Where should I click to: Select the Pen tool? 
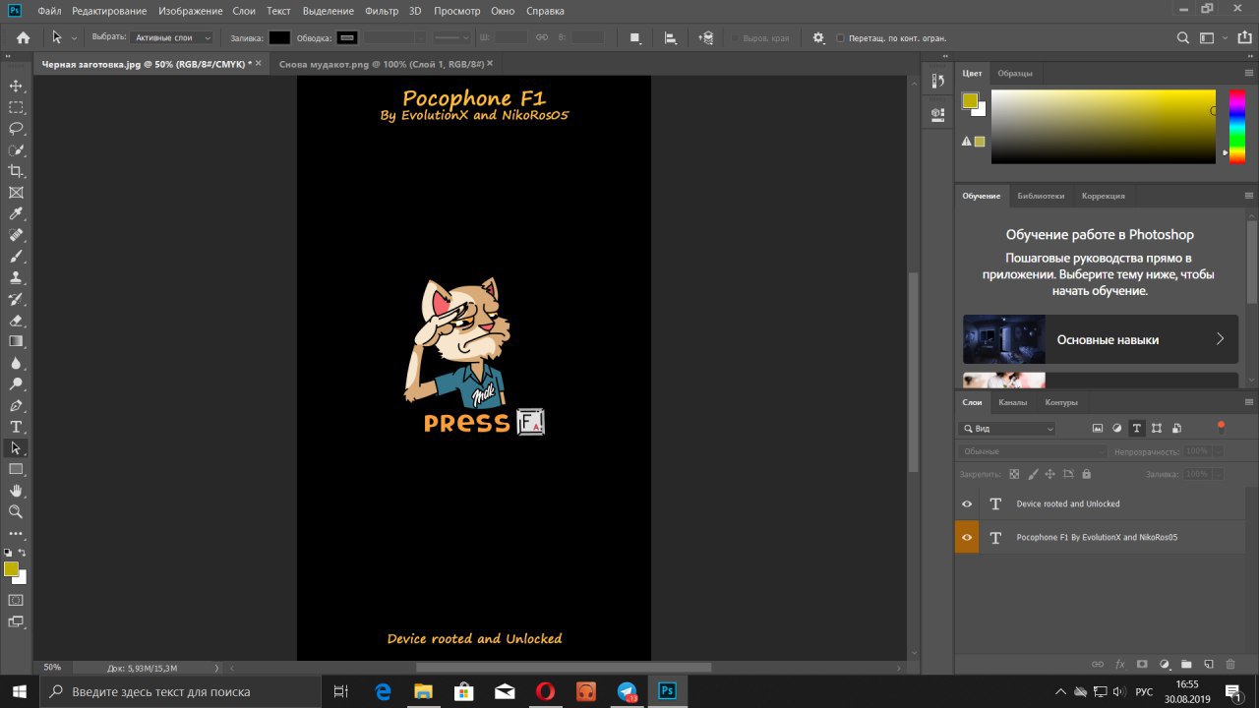[16, 405]
